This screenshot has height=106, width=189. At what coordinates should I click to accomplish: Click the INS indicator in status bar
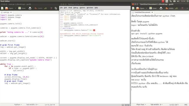point(186,105)
